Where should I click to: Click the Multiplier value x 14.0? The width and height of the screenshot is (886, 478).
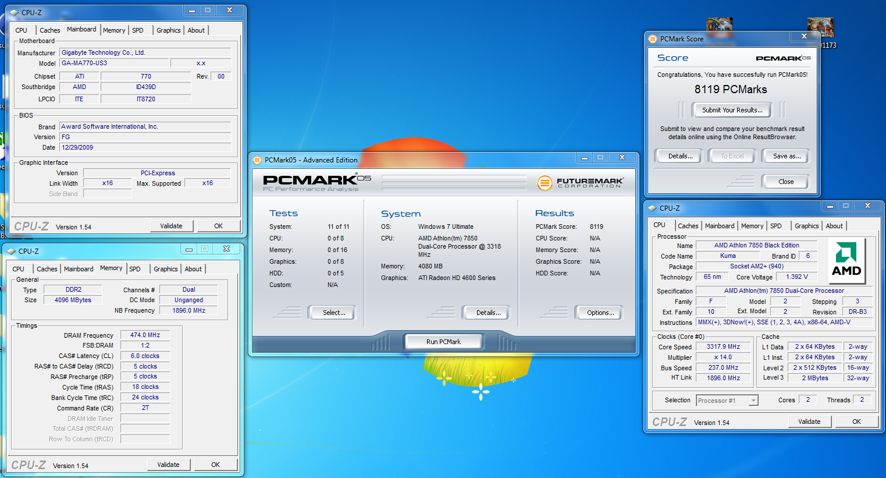tap(724, 357)
